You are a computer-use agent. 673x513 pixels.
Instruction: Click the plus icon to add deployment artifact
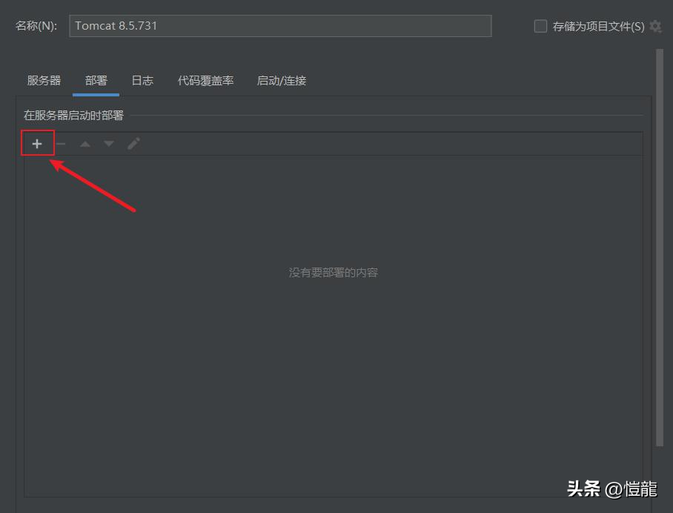pos(37,144)
